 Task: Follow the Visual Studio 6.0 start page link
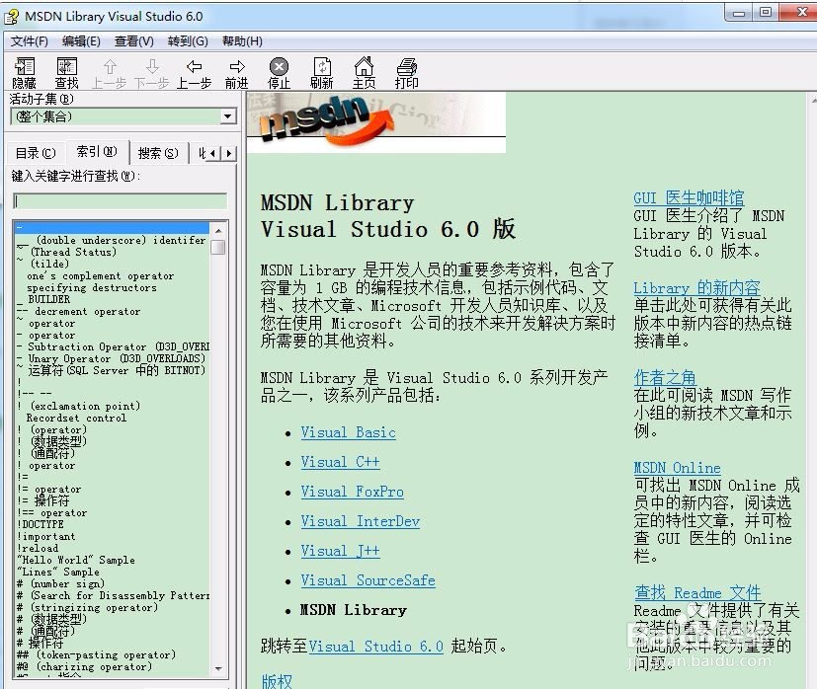[x=375, y=647]
